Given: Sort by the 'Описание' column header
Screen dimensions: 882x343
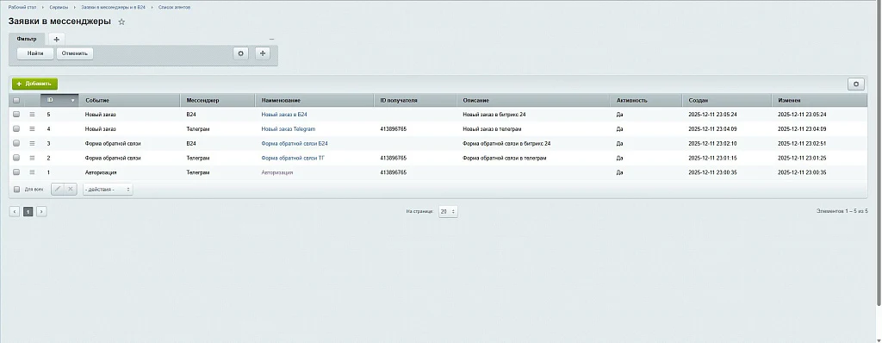Looking at the screenshot, I should pyautogui.click(x=533, y=100).
